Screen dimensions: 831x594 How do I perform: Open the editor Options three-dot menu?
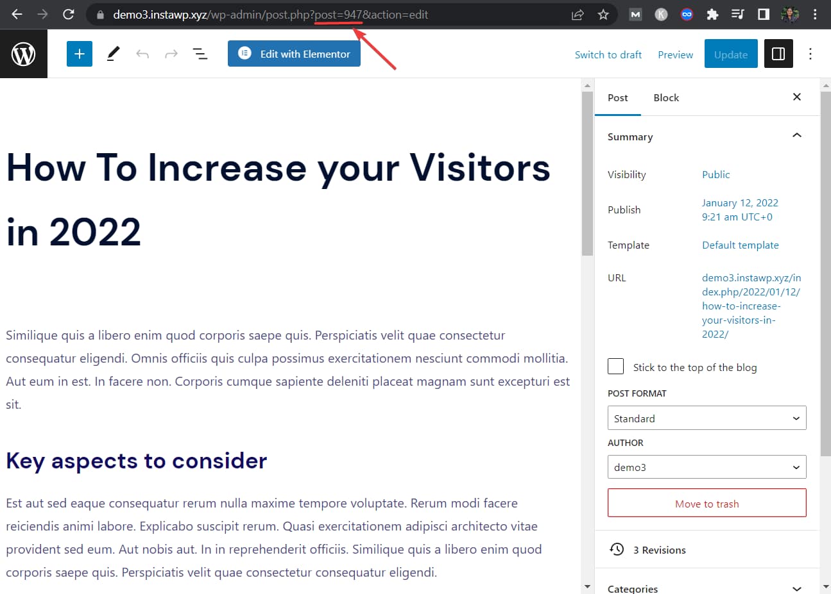810,54
